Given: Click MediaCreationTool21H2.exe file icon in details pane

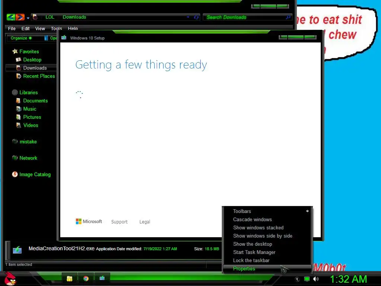Looking at the screenshot, I should (x=17, y=250).
